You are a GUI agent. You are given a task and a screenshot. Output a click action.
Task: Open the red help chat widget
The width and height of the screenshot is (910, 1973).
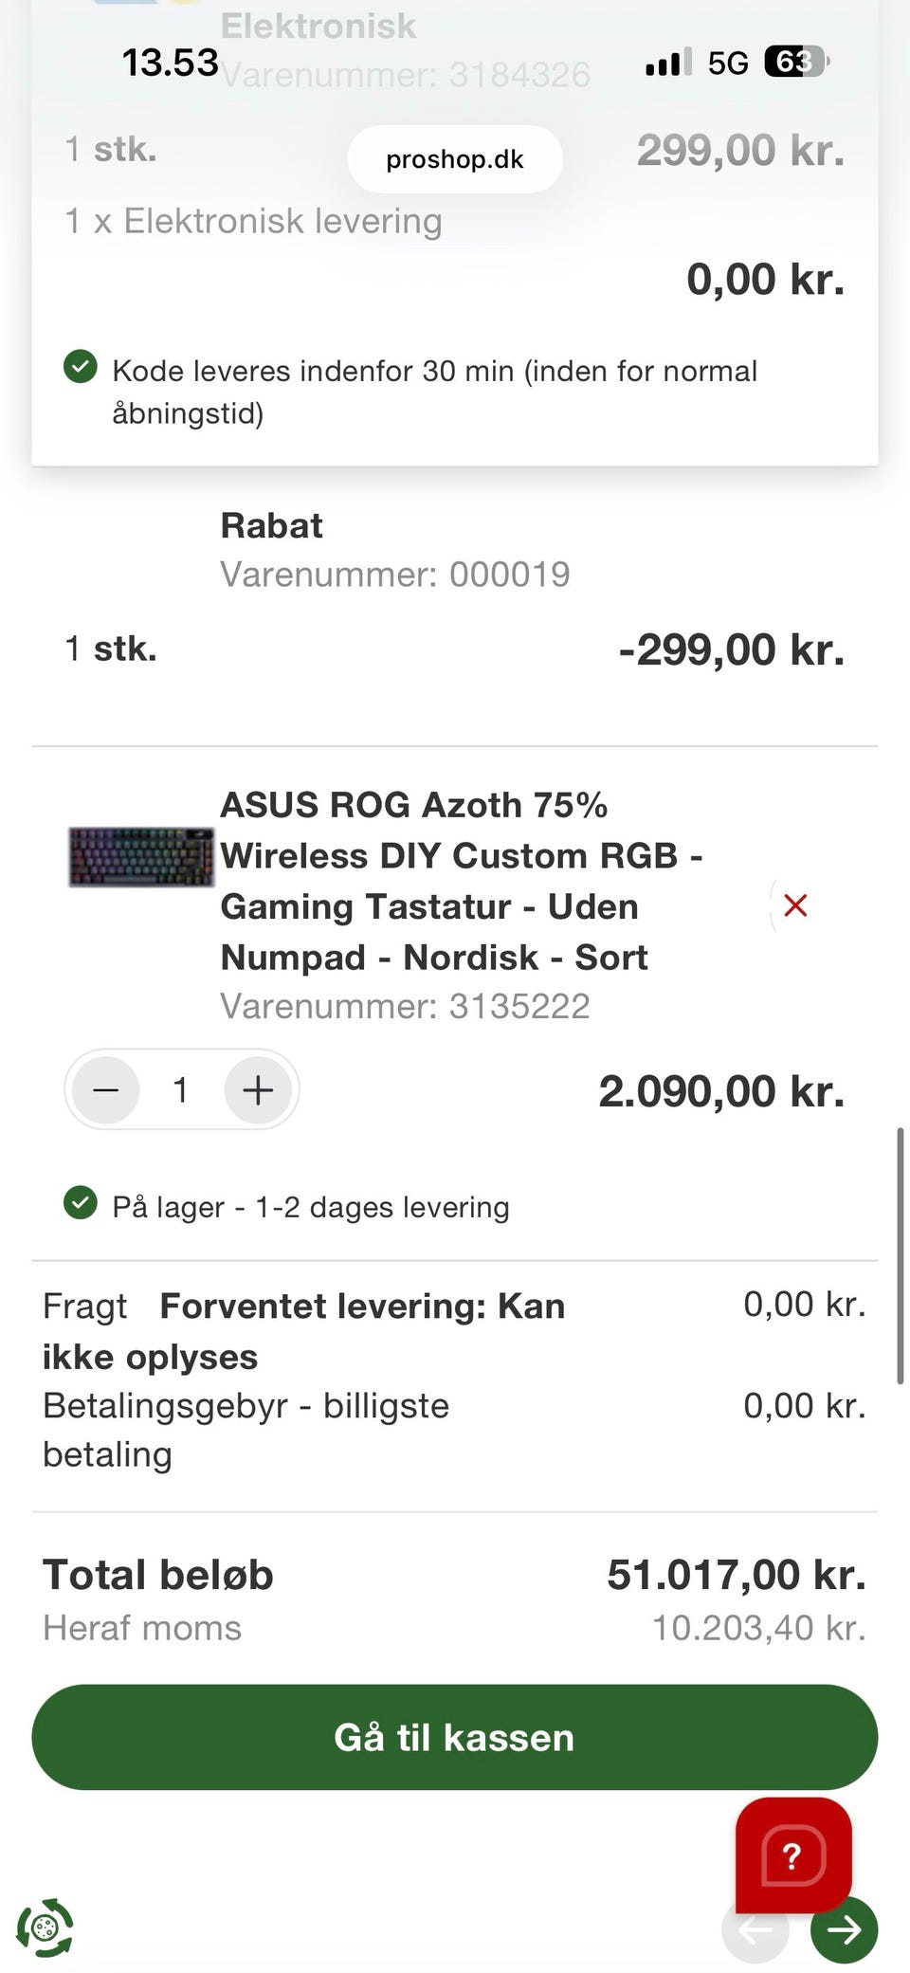click(x=793, y=1854)
